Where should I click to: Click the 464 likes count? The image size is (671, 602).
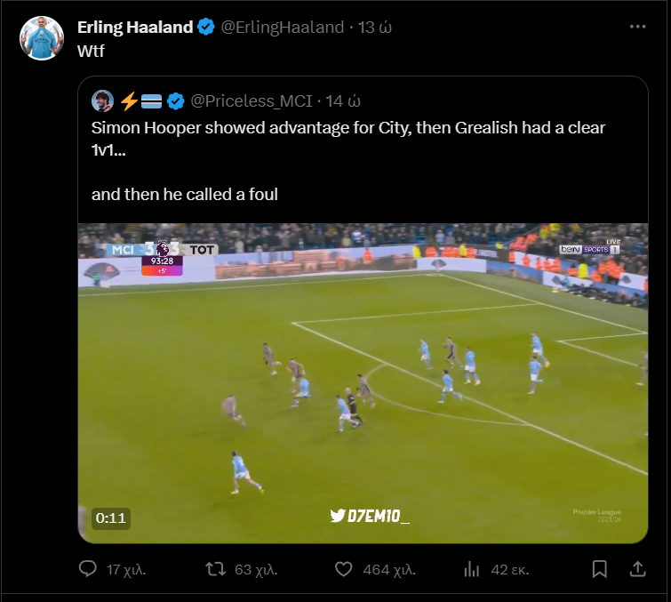389,569
